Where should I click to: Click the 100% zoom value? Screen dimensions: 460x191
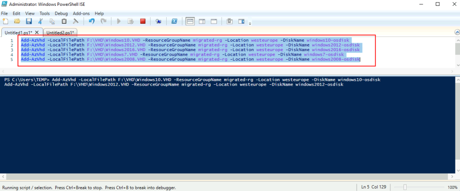452,187
